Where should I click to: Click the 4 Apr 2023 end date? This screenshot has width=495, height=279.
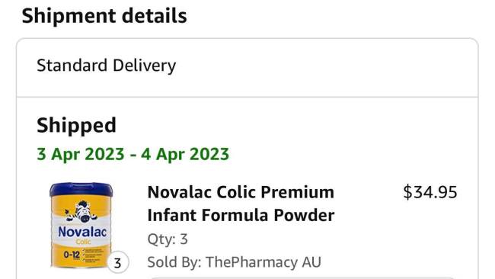pyautogui.click(x=185, y=154)
